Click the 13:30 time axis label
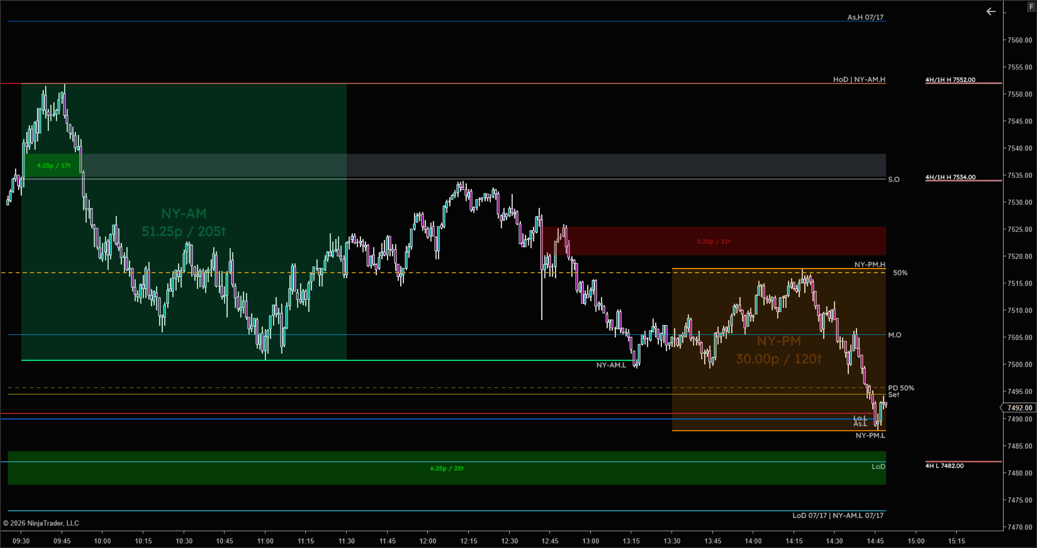1037x548 pixels. click(672, 541)
